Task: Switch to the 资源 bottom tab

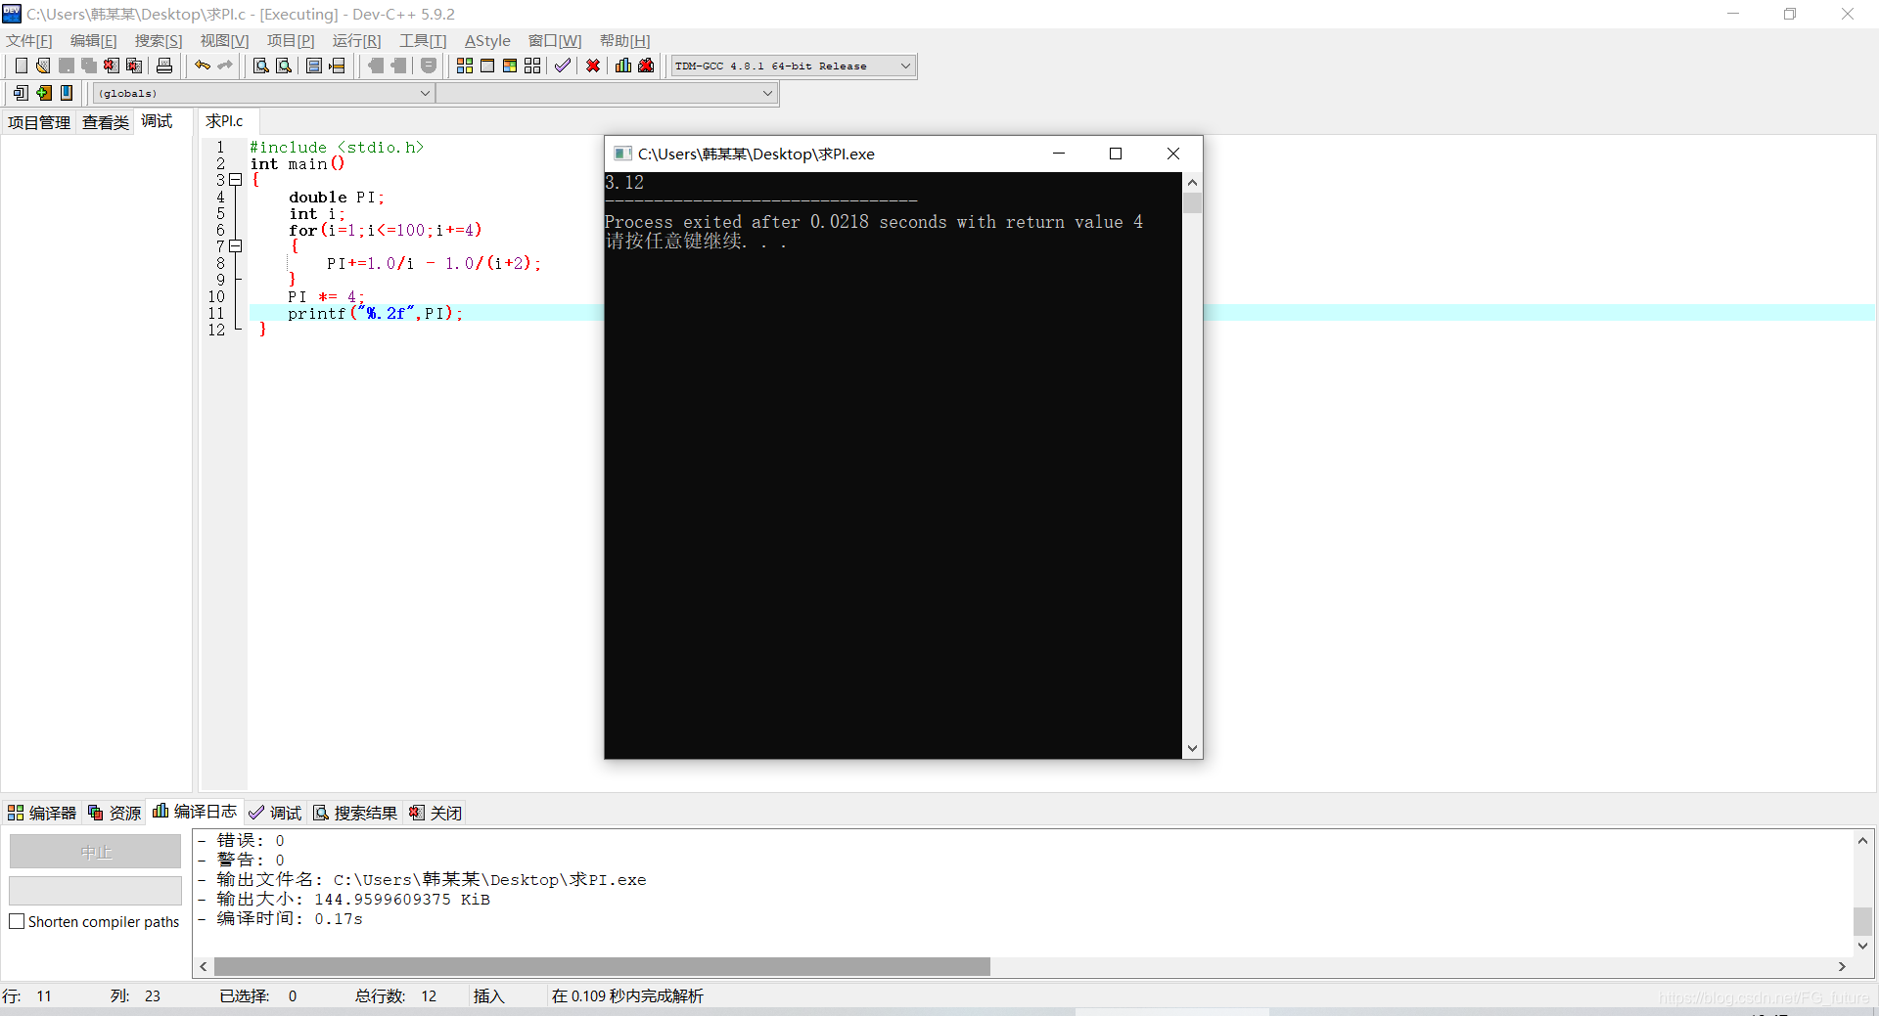Action: (x=115, y=813)
